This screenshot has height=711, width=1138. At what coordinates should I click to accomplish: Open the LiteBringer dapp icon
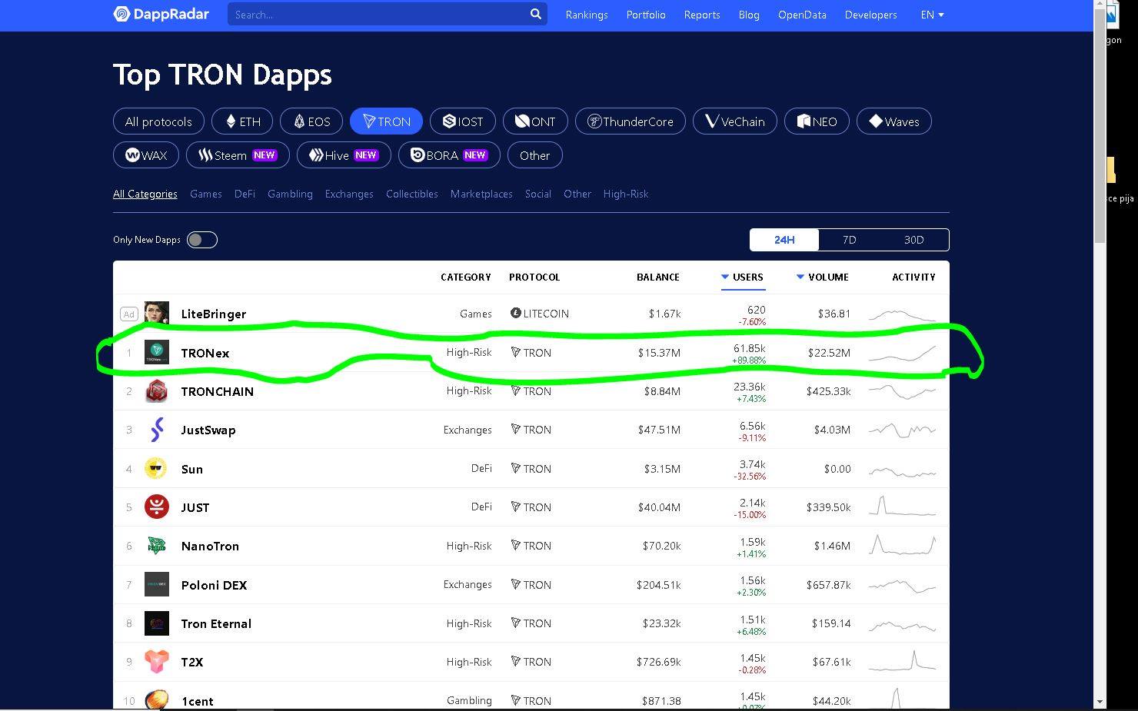coord(157,314)
